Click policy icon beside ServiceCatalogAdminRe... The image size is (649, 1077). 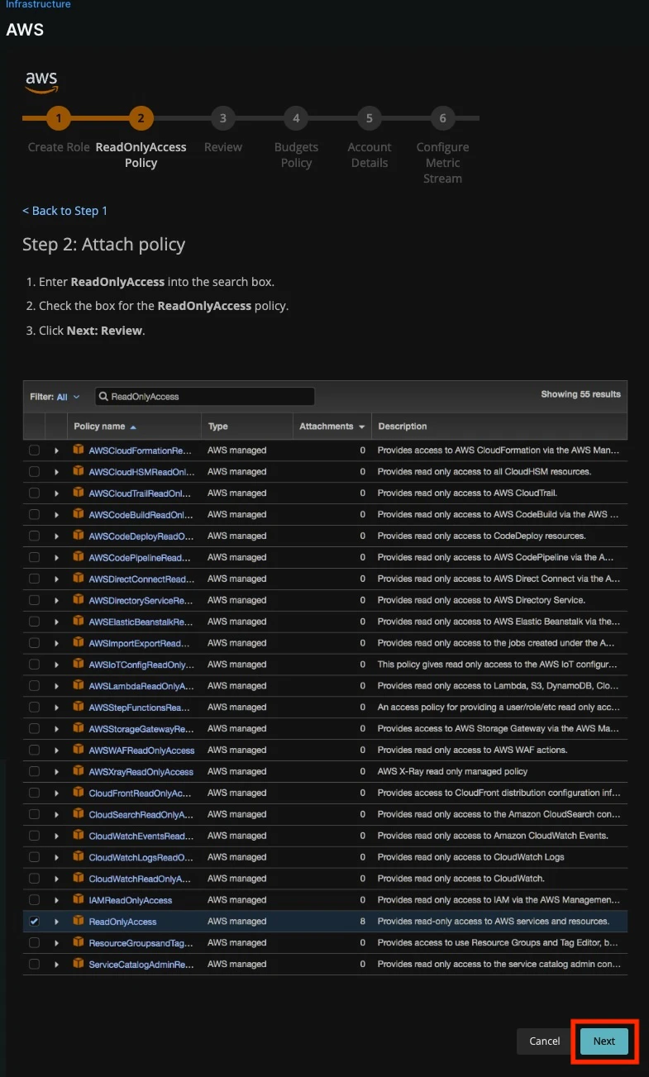tap(79, 964)
